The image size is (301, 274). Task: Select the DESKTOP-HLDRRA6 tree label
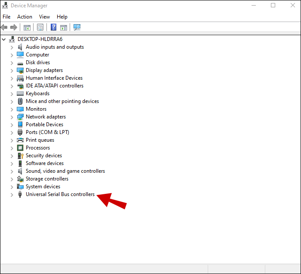40,39
